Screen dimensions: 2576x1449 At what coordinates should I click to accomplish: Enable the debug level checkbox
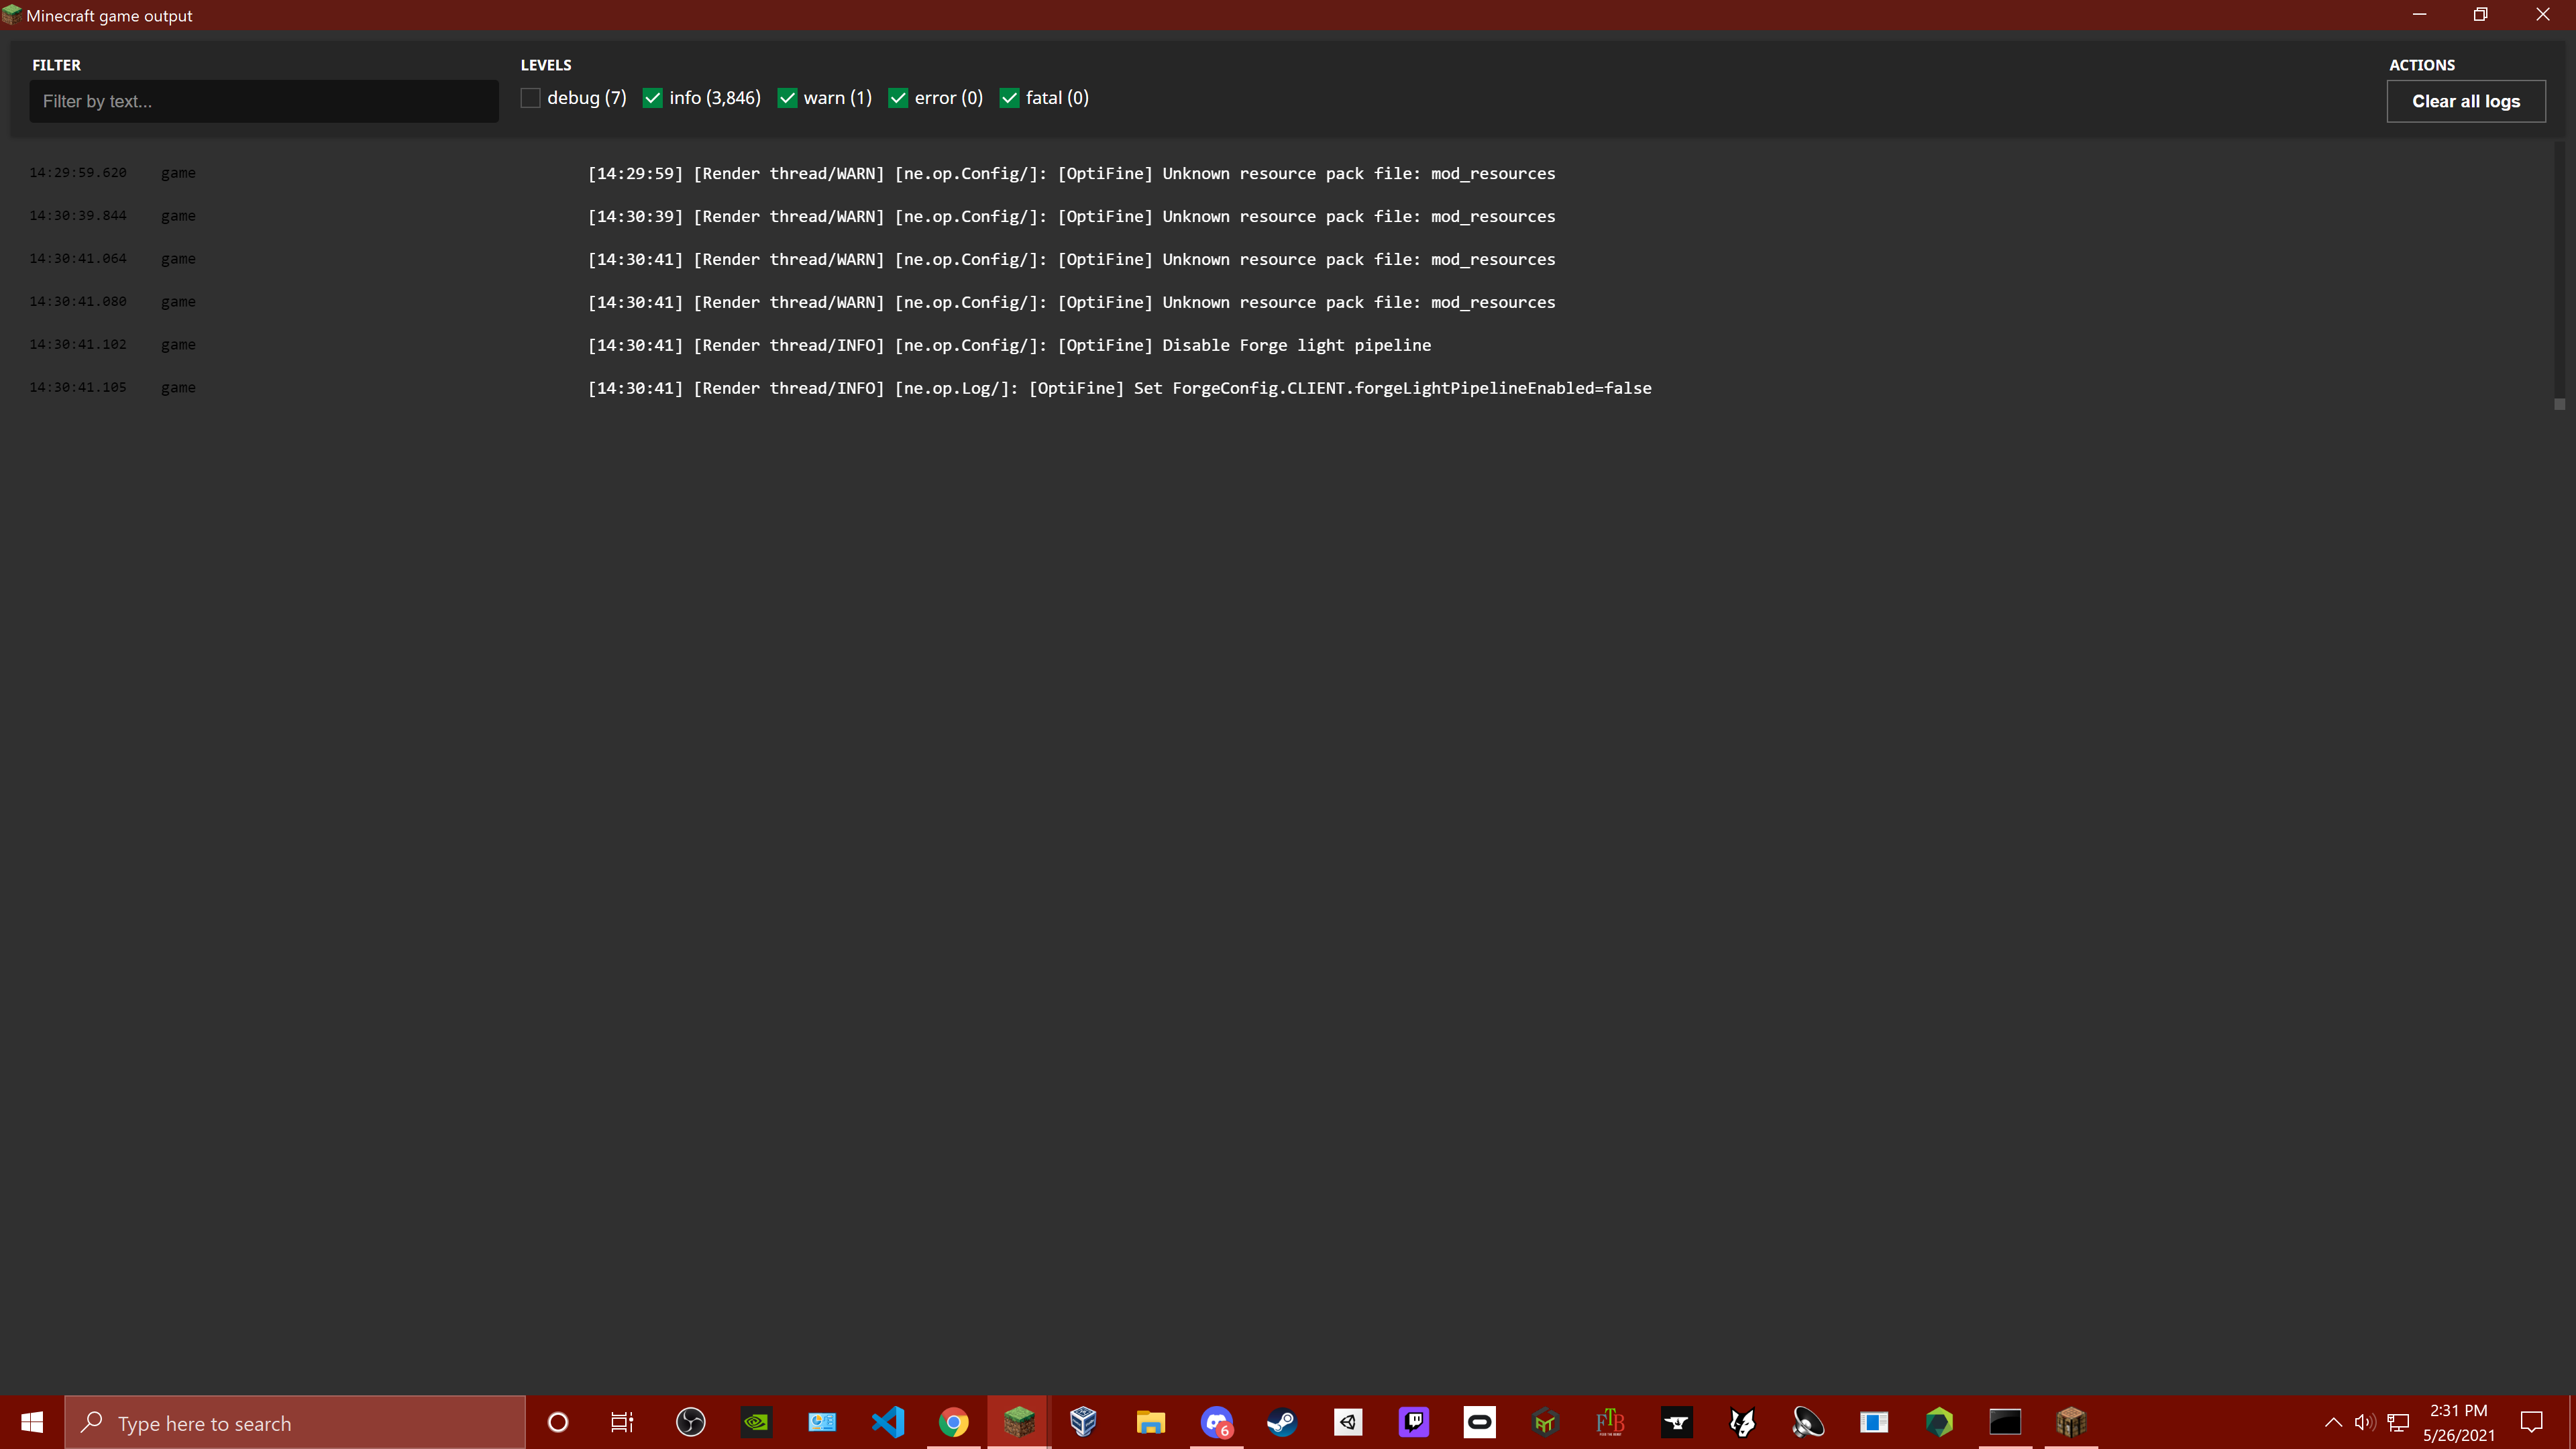click(530, 98)
